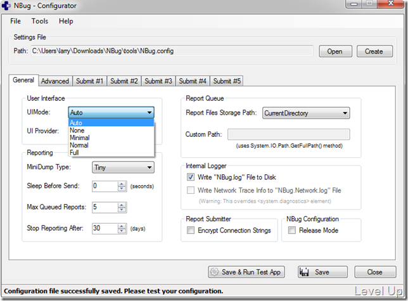Image resolution: width=408 pixels, height=301 pixels.
Task: Close the window with the title bar X
Action: coord(391,4)
